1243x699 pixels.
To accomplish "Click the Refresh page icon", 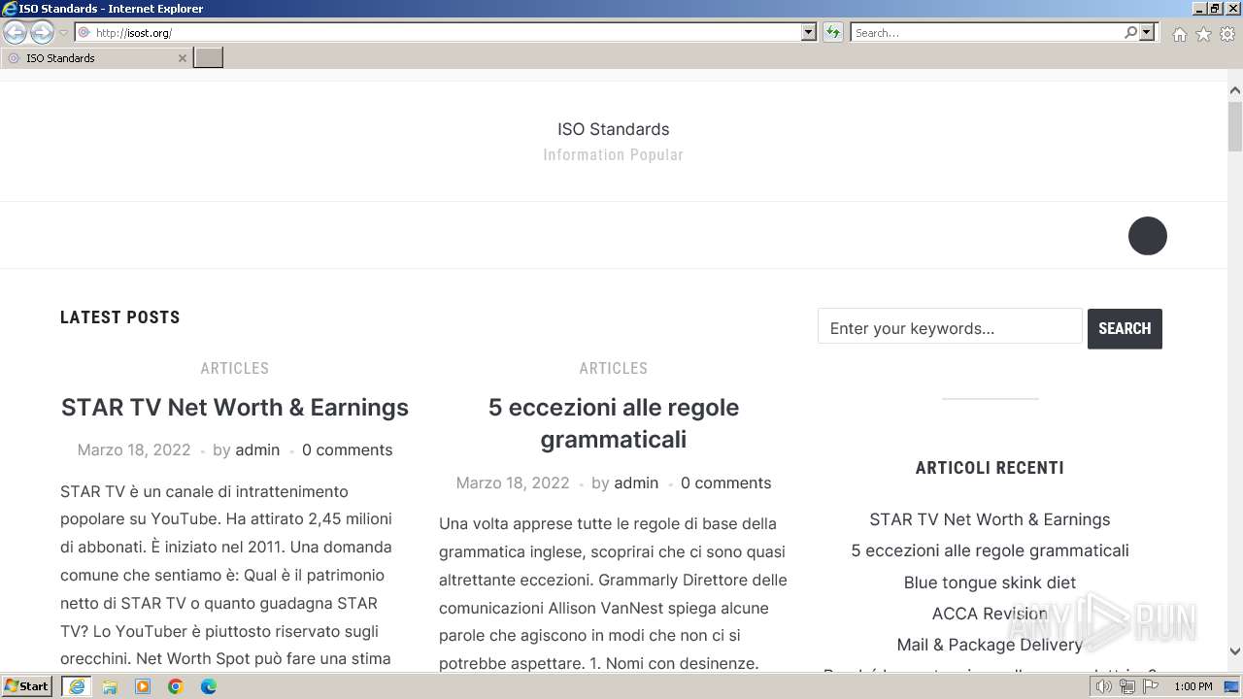I will click(x=833, y=33).
